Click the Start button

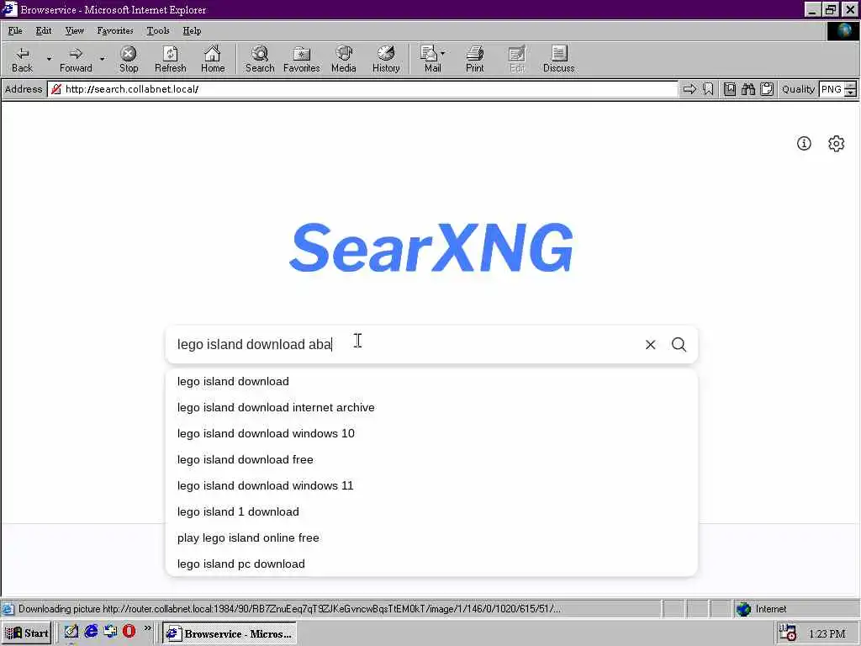(x=27, y=633)
